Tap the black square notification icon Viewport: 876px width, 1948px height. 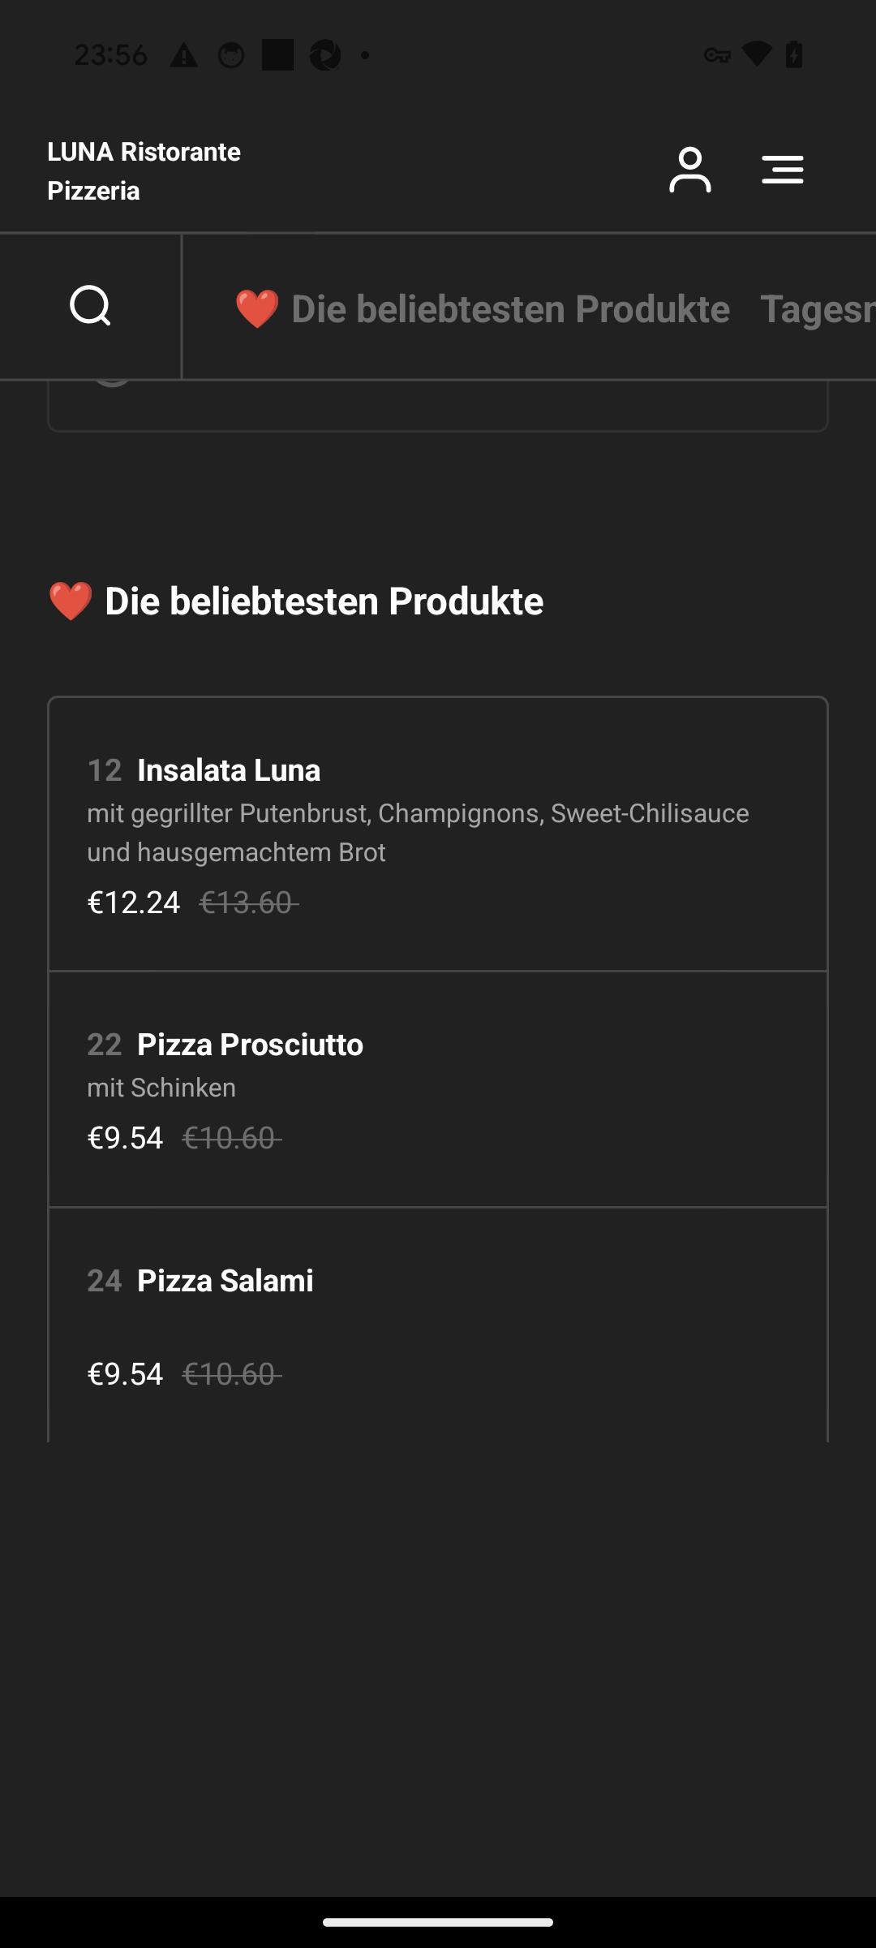[277, 55]
